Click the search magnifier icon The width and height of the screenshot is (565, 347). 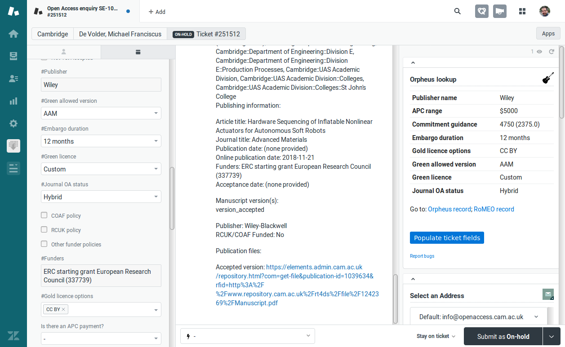click(458, 12)
